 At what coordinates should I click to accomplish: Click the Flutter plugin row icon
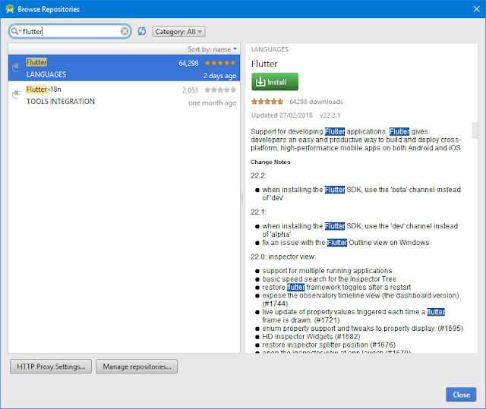pyautogui.click(x=16, y=68)
